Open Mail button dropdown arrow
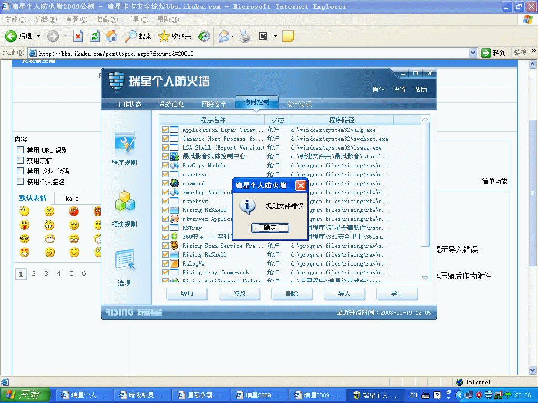The image size is (538, 403). [233, 36]
